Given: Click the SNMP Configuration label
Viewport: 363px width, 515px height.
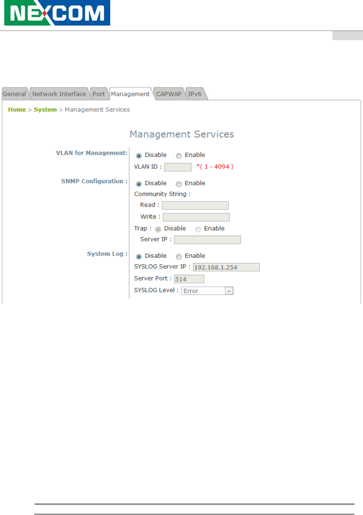Looking at the screenshot, I should click(x=94, y=181).
